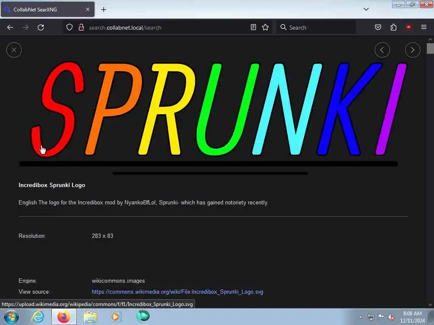Open the Windows Start menu orb
Image resolution: width=434 pixels, height=325 pixels.
11,317
